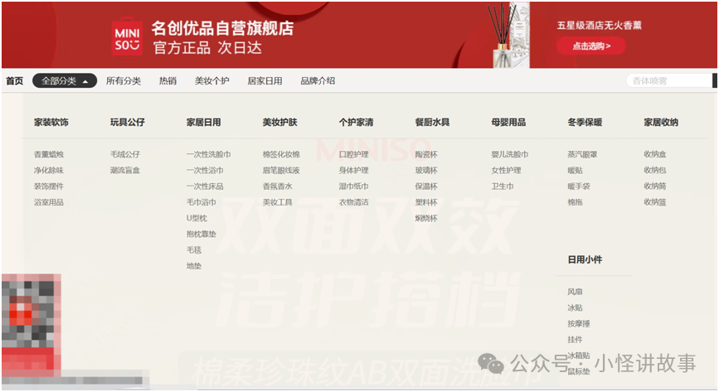Select 美妆工具 link

click(278, 202)
